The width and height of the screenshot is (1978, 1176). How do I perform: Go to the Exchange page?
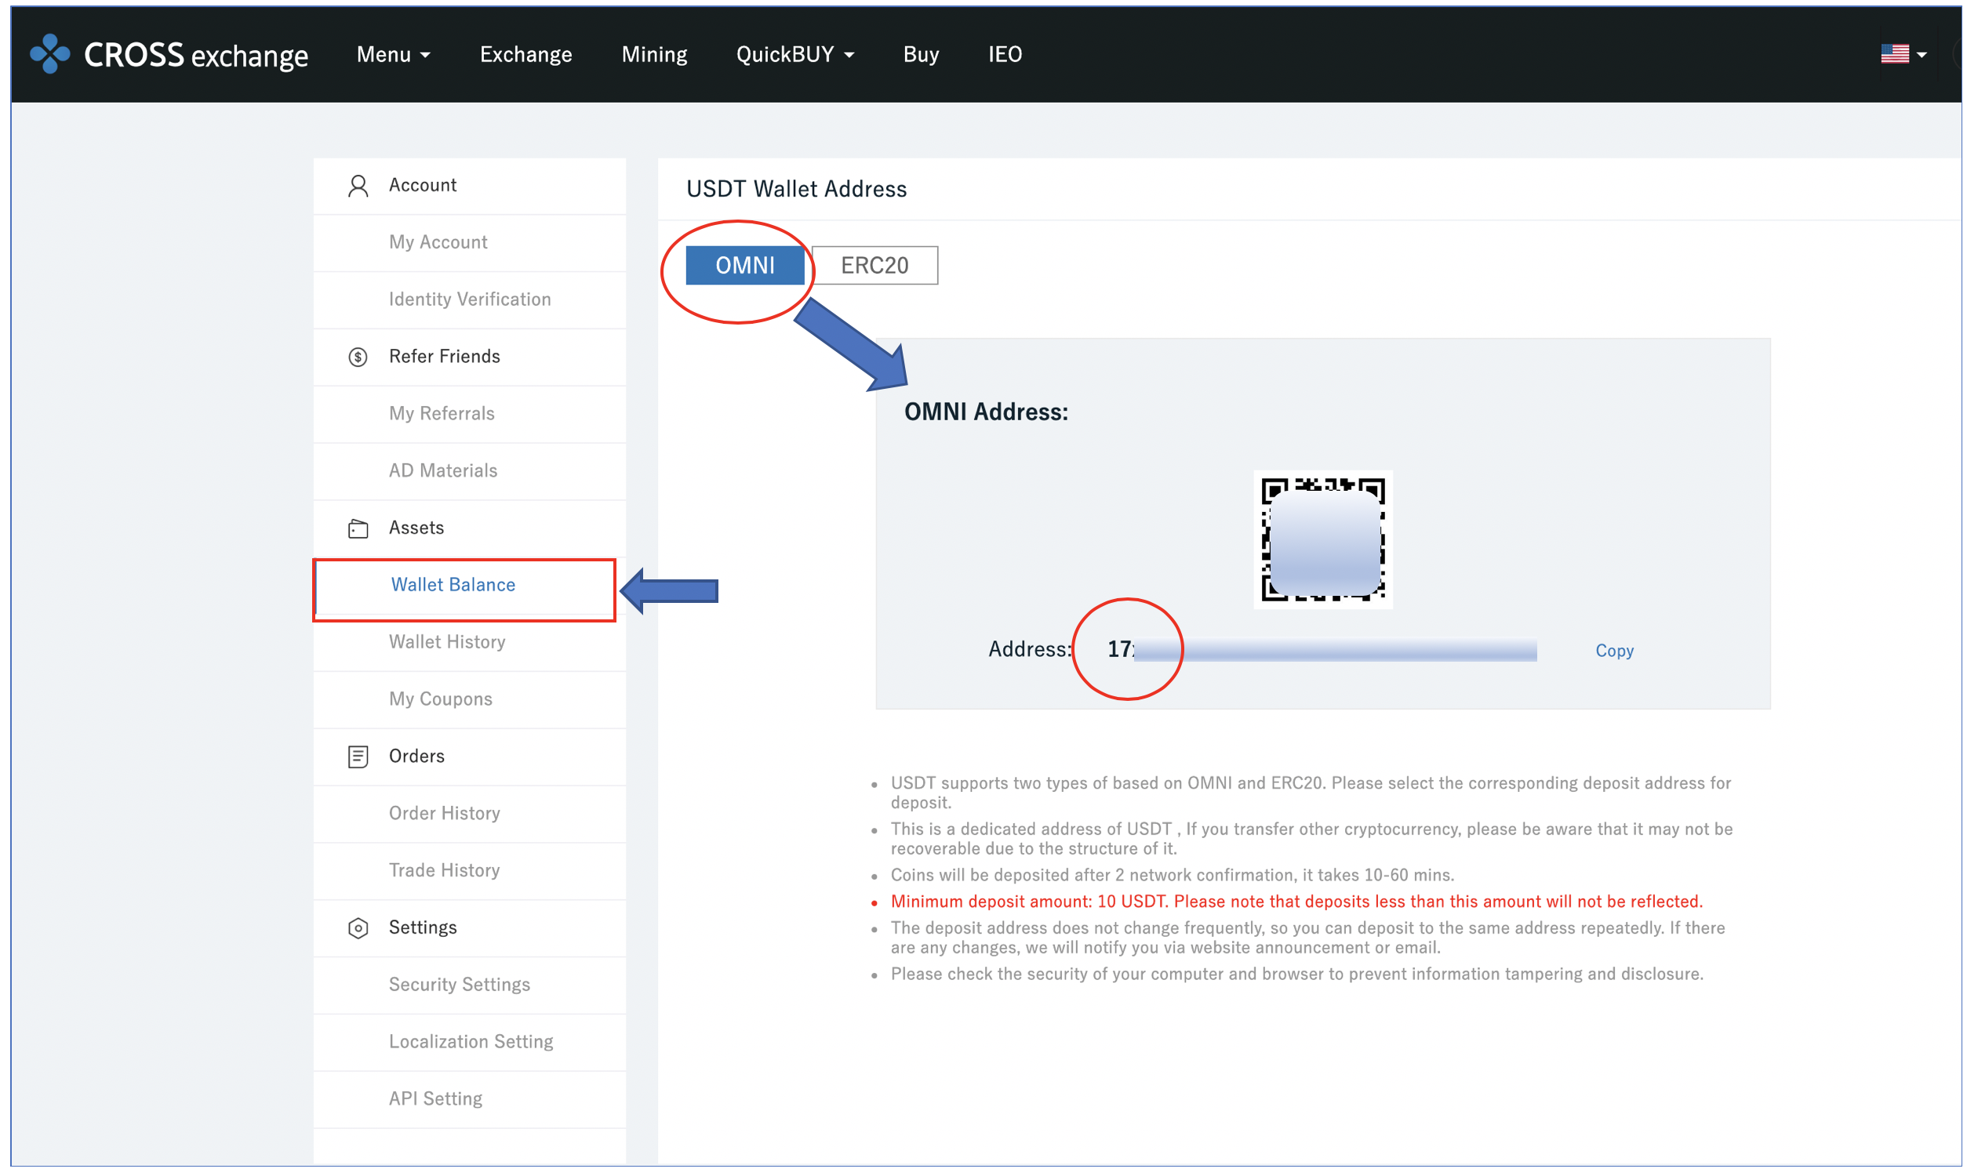point(525,55)
